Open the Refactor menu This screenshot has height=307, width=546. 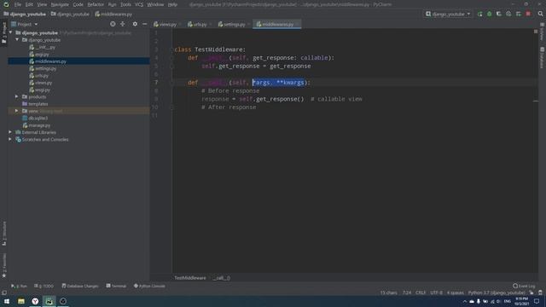coord(96,4)
